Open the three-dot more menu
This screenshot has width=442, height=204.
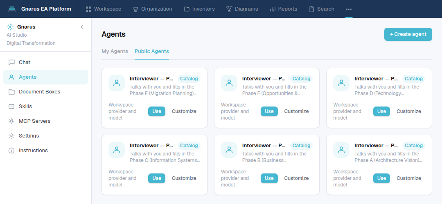349,9
